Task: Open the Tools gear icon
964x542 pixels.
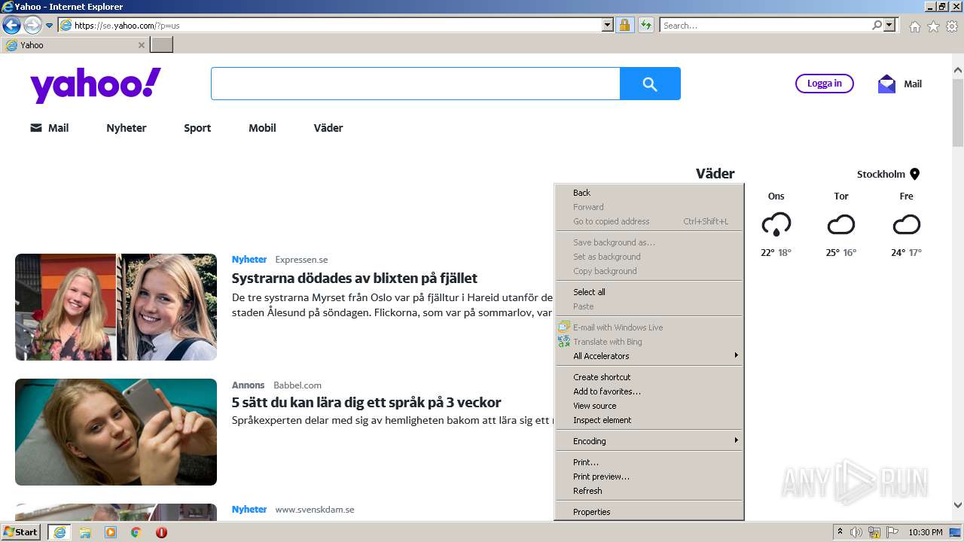Action: coord(952,26)
